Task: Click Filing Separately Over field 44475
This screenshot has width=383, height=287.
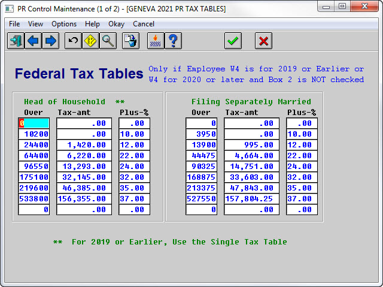Action: (x=201, y=155)
